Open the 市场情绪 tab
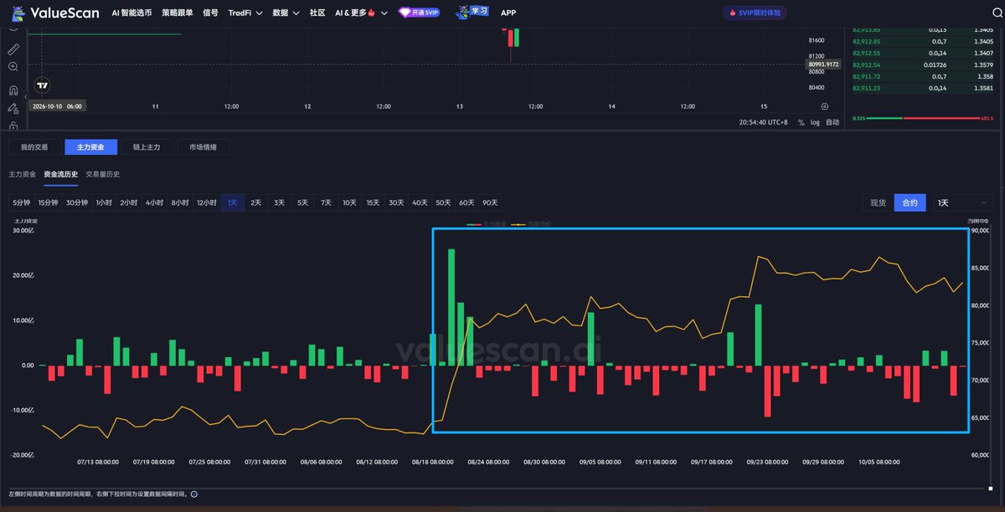The width and height of the screenshot is (1005, 512). 203,147
